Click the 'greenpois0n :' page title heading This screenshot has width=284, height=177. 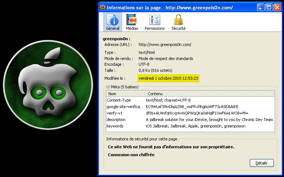pos(117,39)
